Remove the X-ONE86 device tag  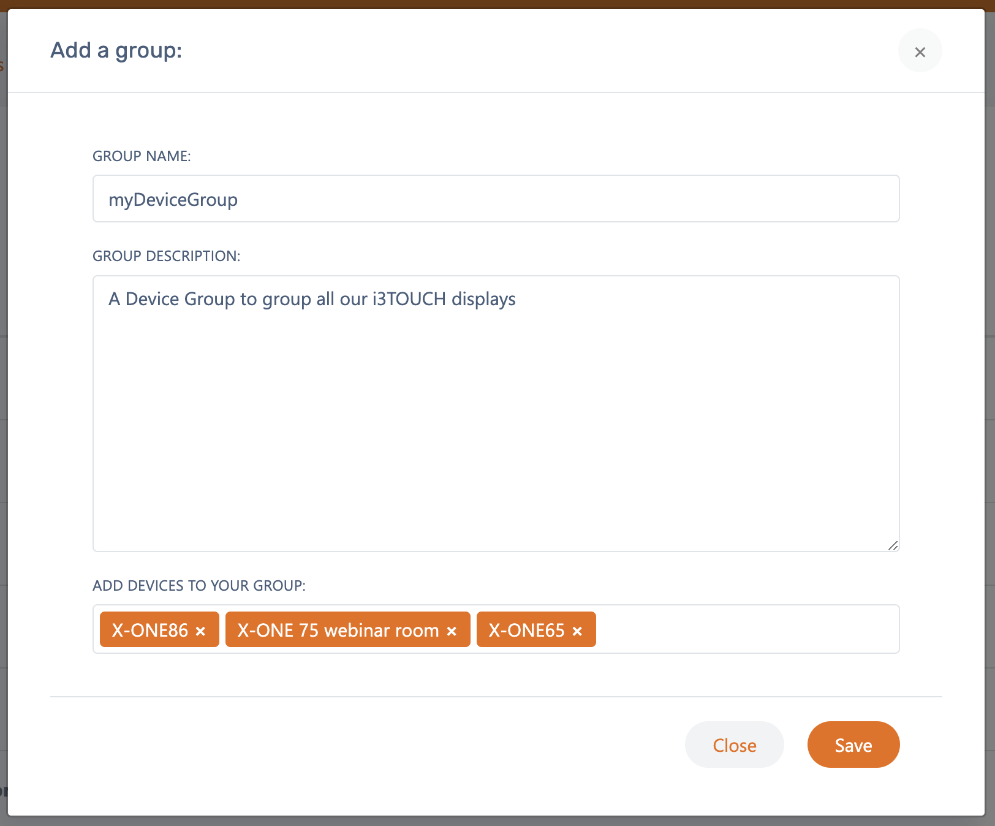(x=200, y=631)
